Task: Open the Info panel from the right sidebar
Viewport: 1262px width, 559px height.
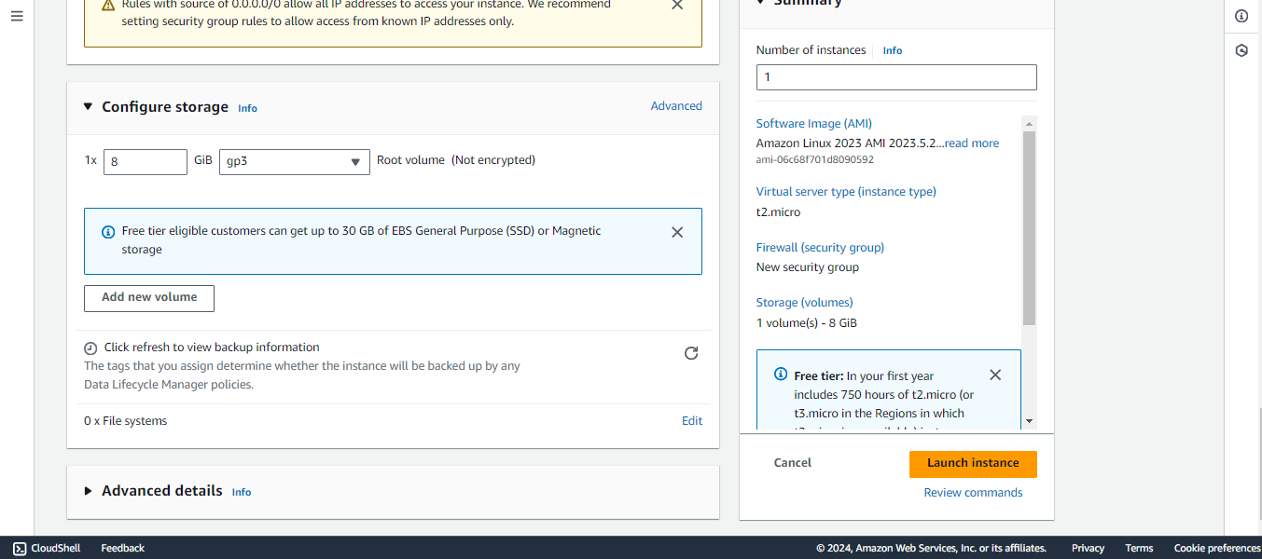Action: 1241,16
